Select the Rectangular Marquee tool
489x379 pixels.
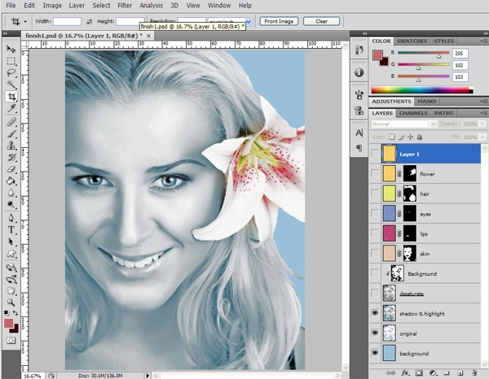(x=11, y=61)
